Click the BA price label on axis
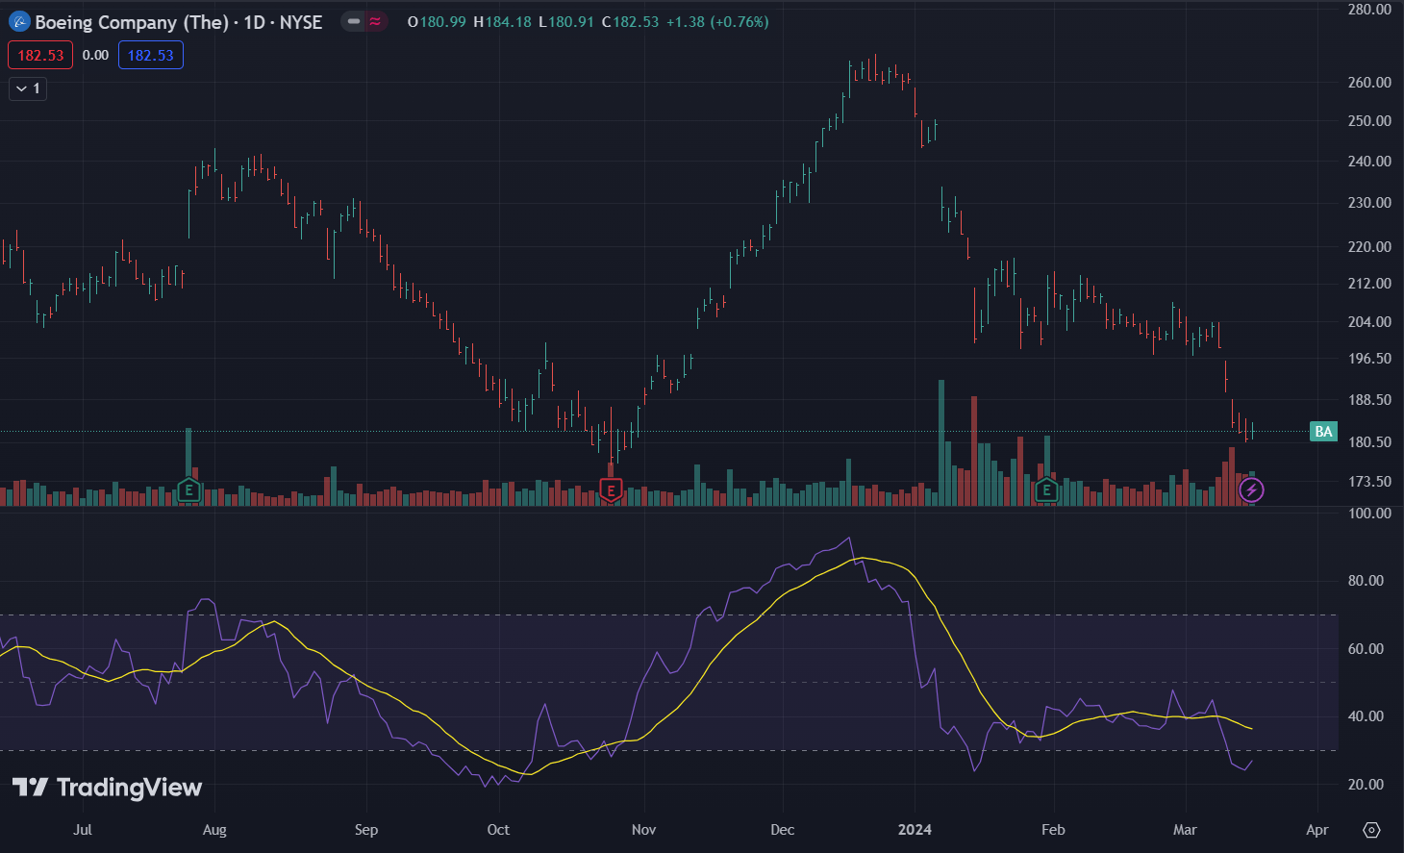 tap(1323, 431)
